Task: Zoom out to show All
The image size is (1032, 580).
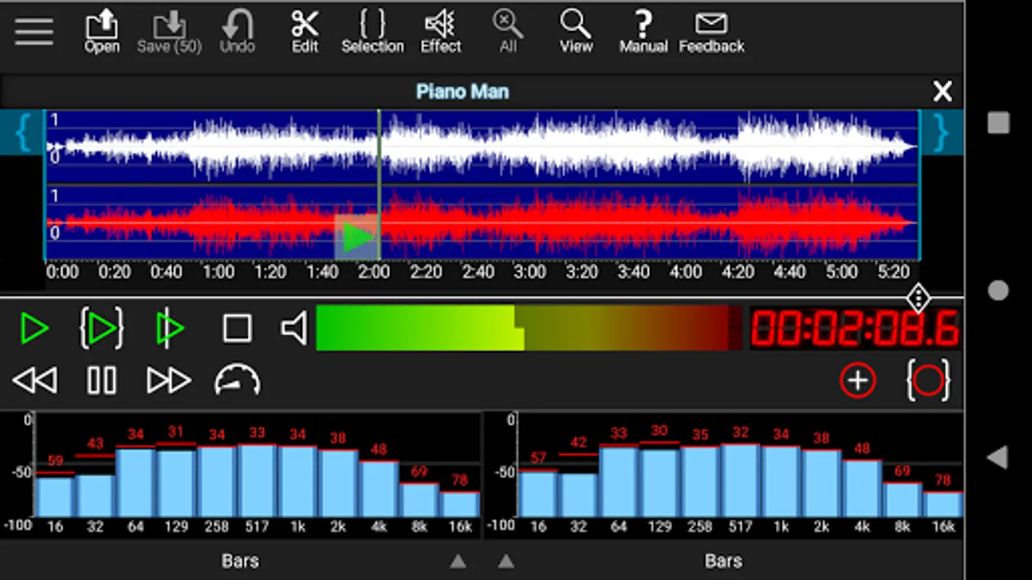Action: point(508,32)
